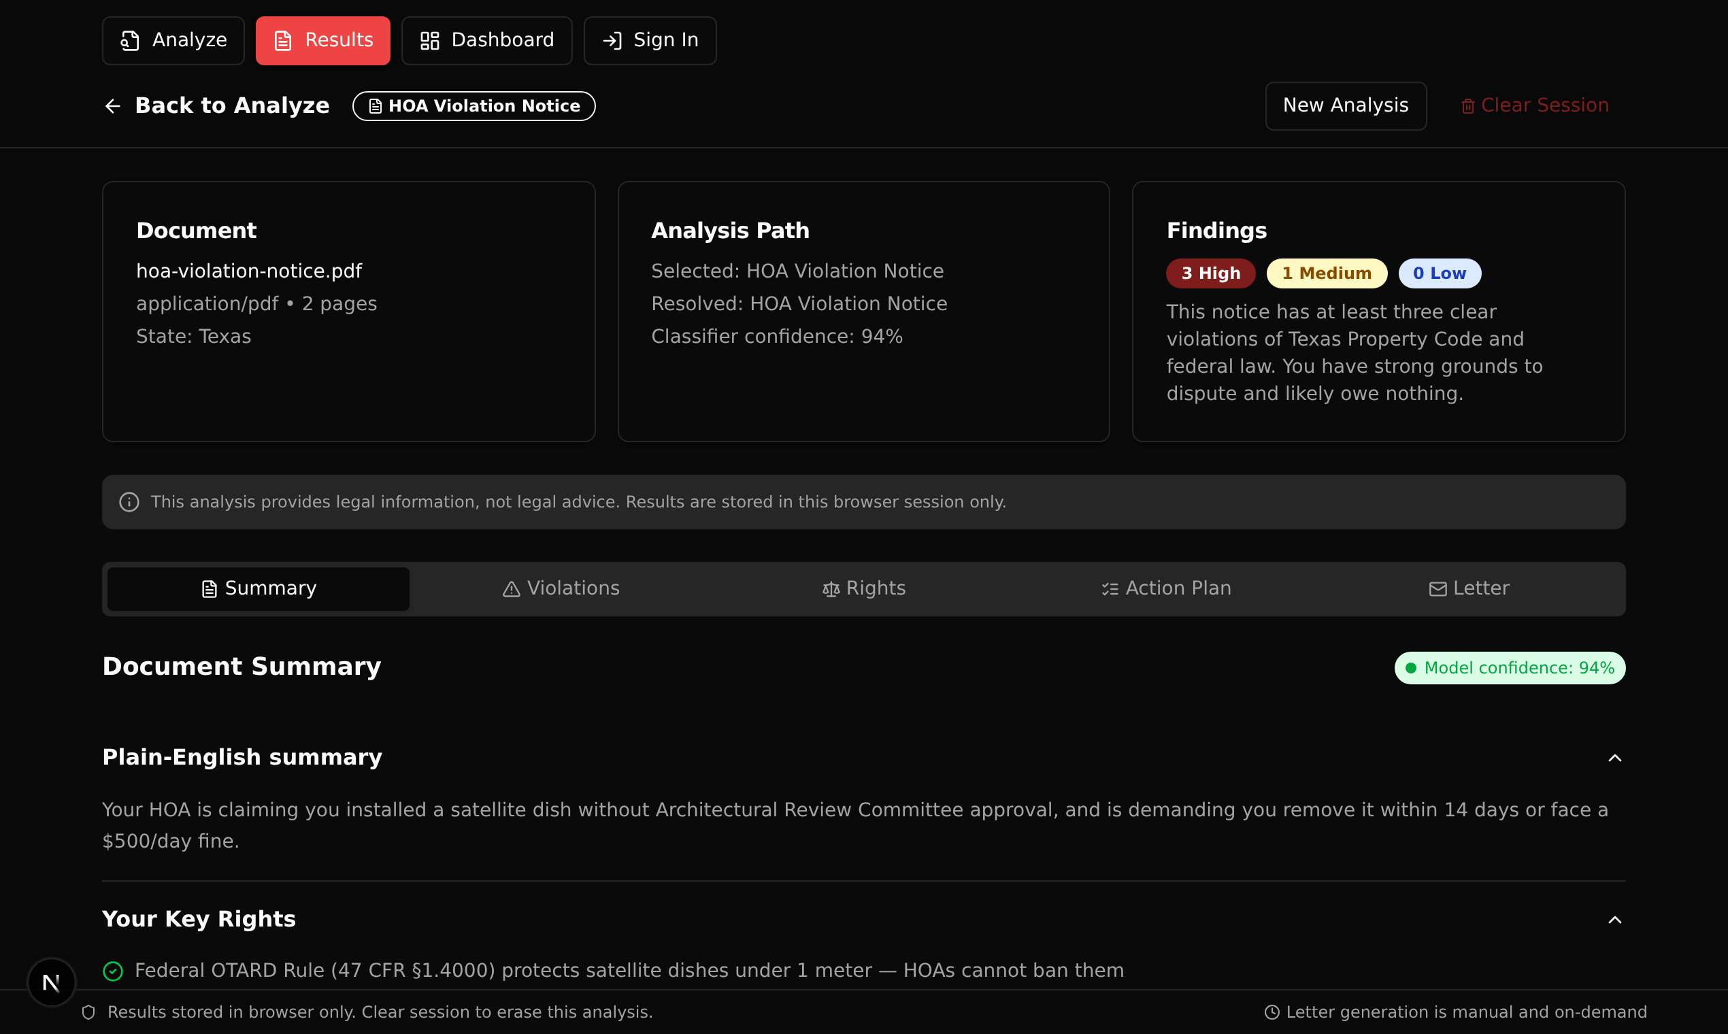Click the green check beside OTARD rule
The width and height of the screenshot is (1728, 1034).
pos(113,971)
